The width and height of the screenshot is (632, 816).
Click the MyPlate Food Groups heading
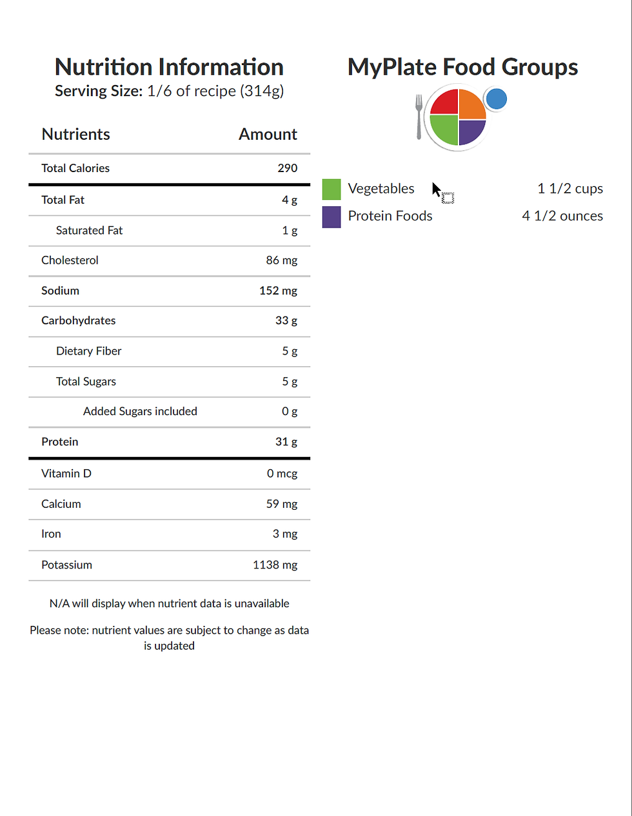462,67
